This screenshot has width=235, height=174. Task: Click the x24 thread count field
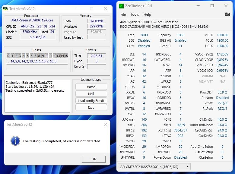(x=52, y=26)
